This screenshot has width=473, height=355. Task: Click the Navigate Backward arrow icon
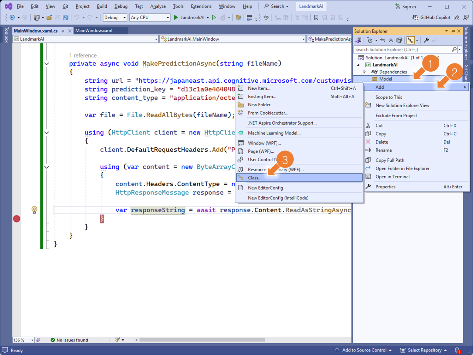(12, 18)
